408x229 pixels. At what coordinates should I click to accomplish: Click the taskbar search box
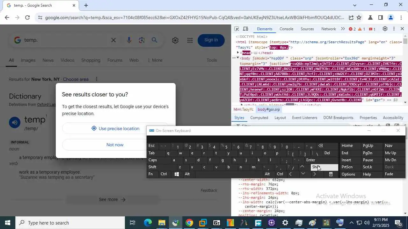[70, 223]
